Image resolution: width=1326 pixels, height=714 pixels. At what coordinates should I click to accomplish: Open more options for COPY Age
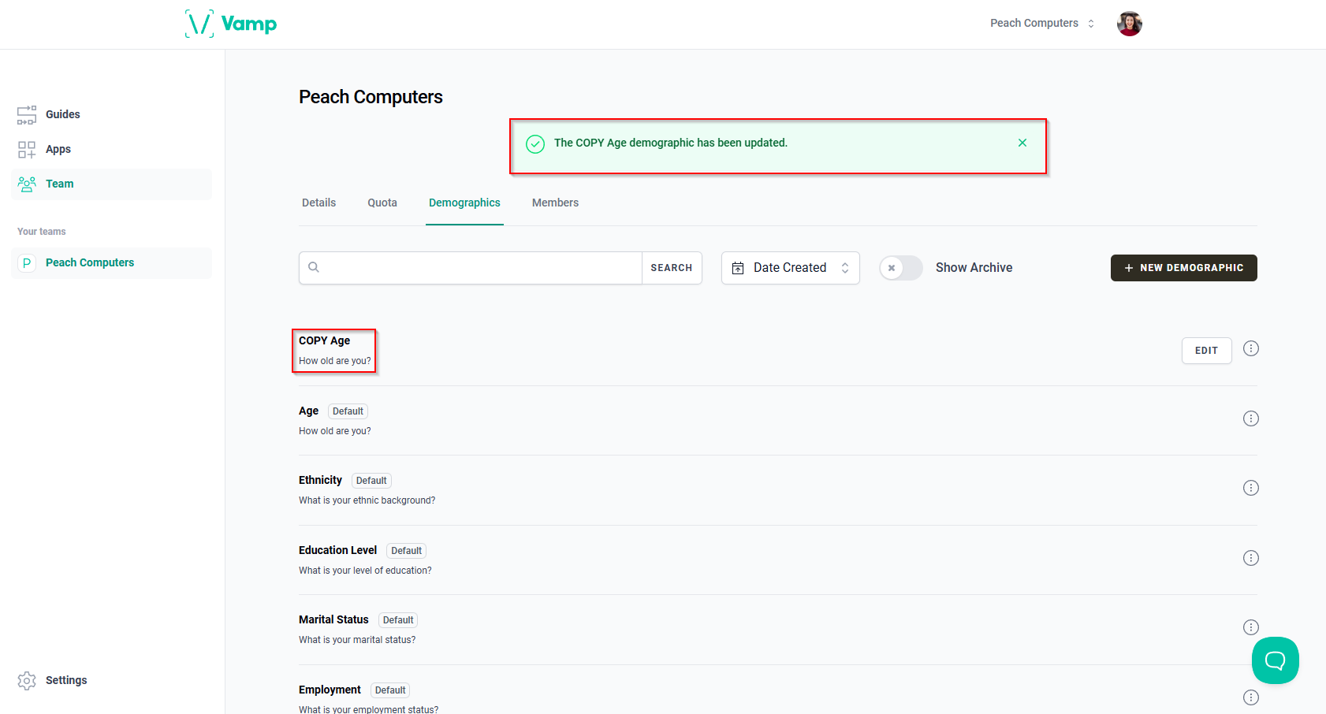(1251, 348)
